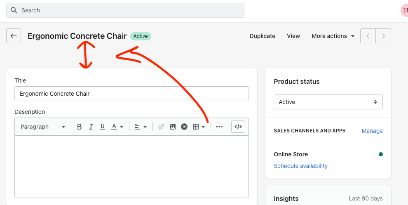Click the View button
408x205 pixels.
coord(293,36)
